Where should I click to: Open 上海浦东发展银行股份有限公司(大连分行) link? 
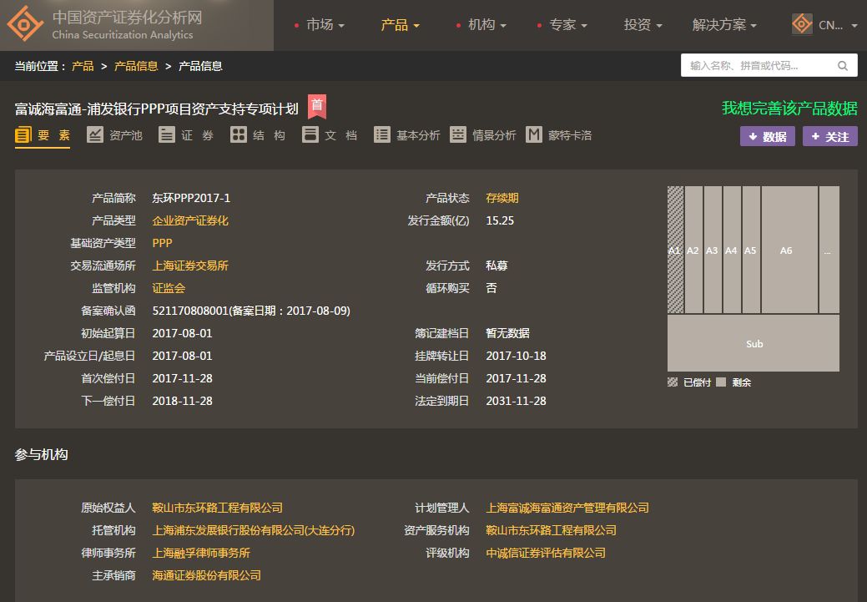click(253, 531)
